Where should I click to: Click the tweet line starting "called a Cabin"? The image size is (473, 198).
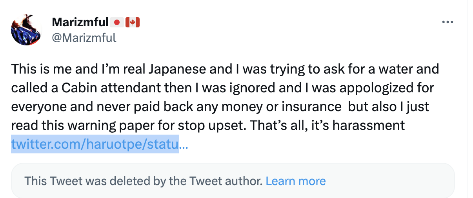point(222,88)
